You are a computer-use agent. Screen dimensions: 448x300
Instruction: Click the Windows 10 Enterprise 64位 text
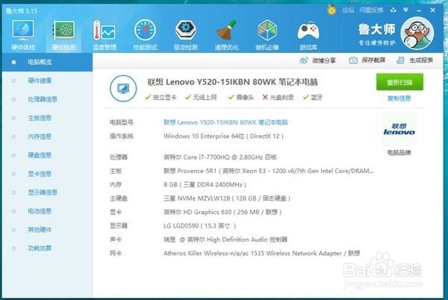[223, 136]
